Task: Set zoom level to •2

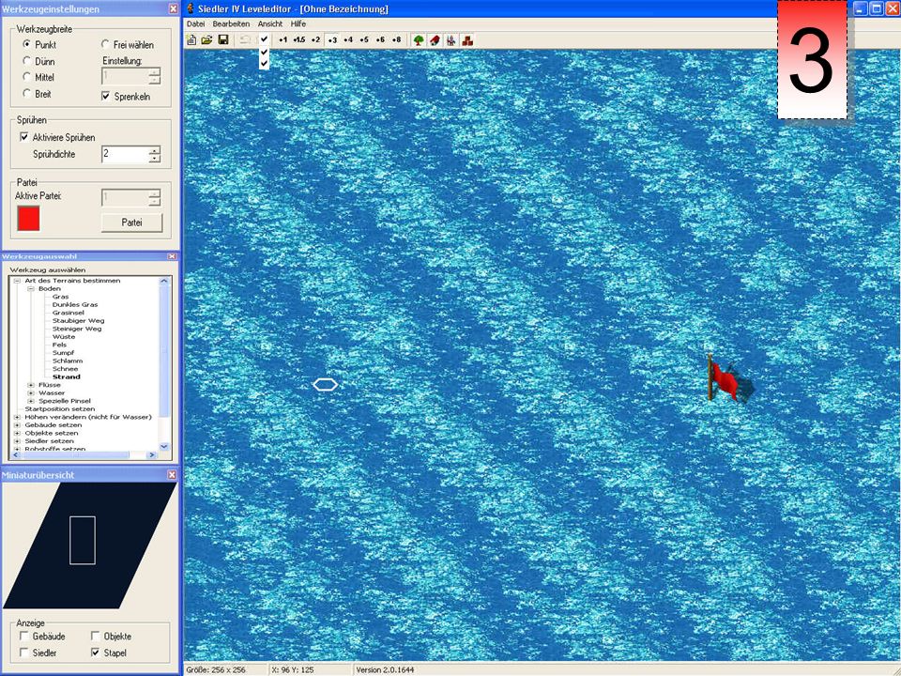Action: [x=315, y=39]
